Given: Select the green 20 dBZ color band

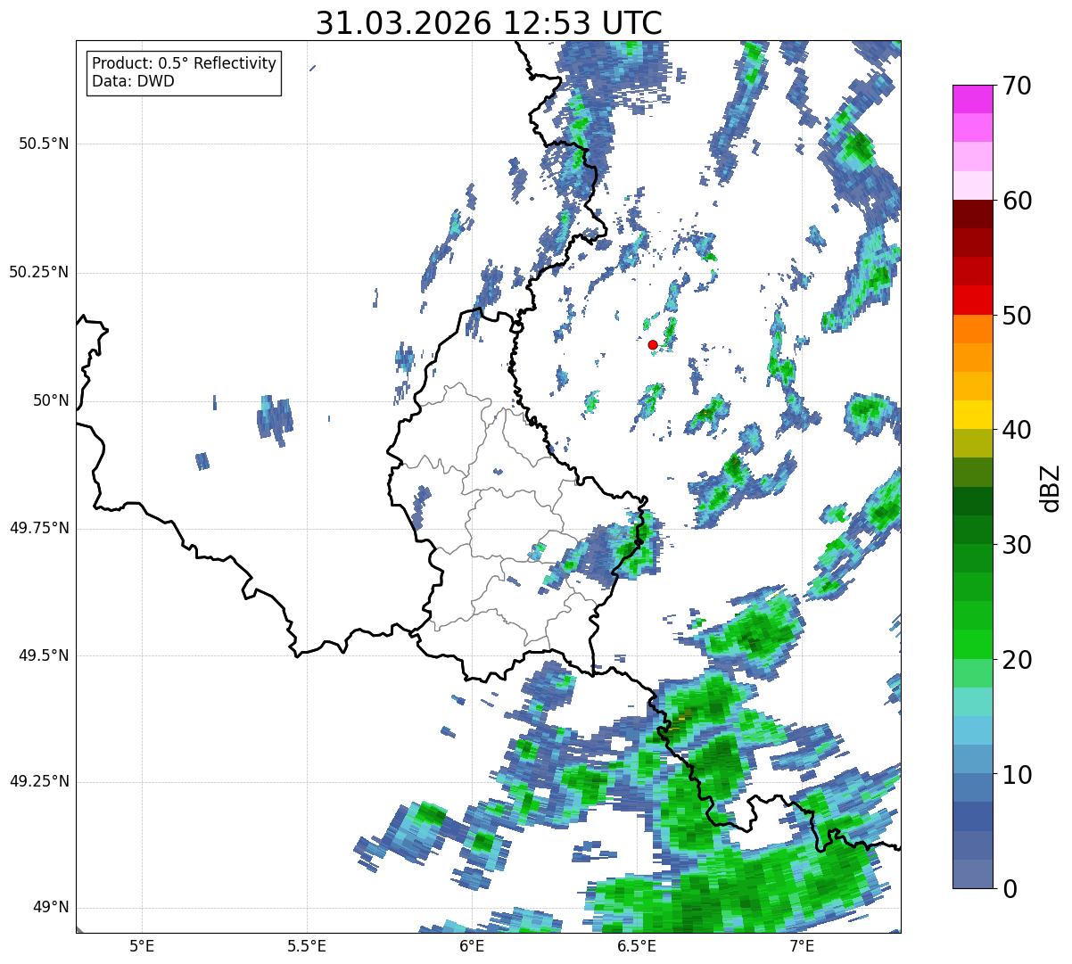Looking at the screenshot, I should click(973, 644).
